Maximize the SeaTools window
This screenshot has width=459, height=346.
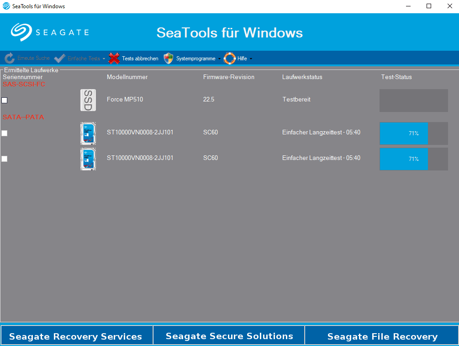pyautogui.click(x=429, y=6)
